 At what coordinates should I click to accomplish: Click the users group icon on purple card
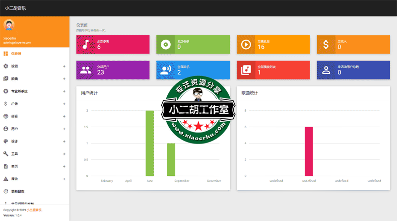click(x=85, y=70)
